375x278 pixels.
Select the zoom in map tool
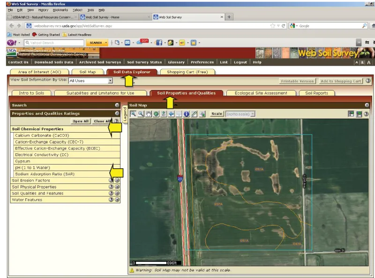[134, 114]
